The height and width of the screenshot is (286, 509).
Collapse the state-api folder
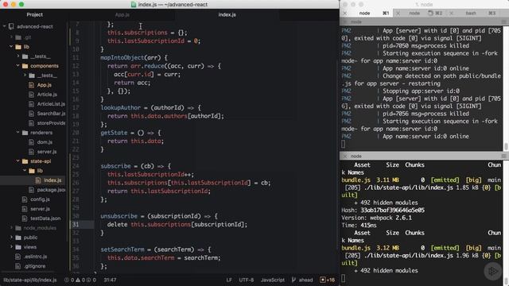point(17,161)
